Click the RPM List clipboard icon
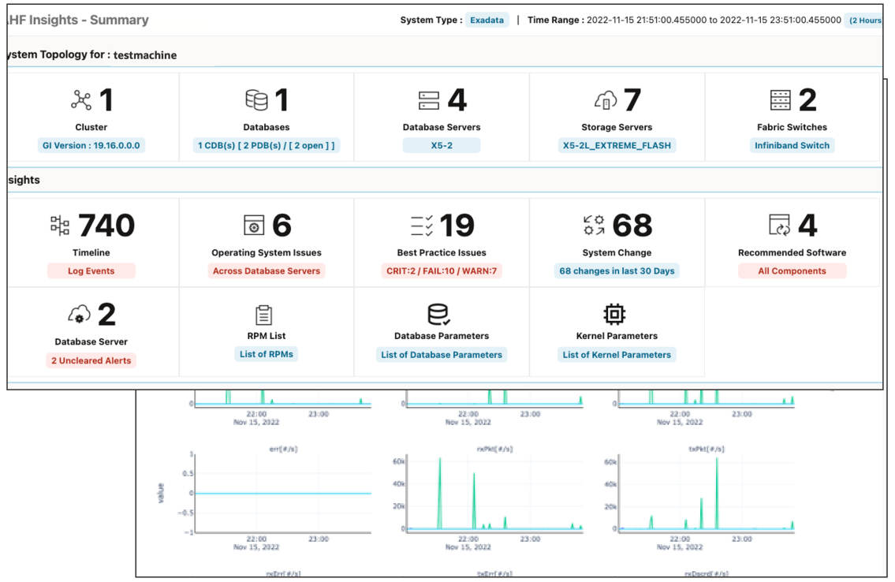 pos(263,315)
